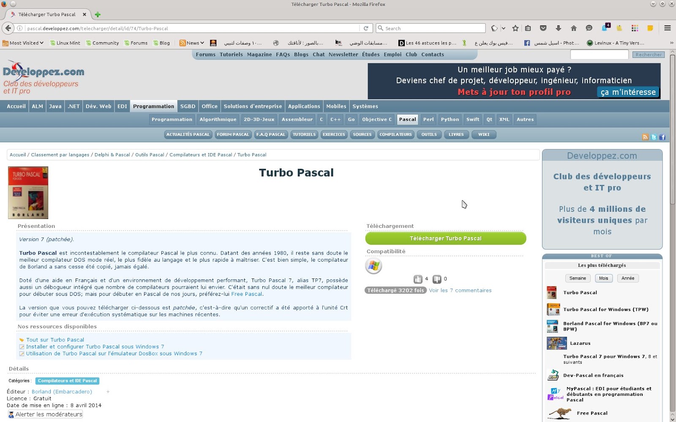Click the ça m'intéresse banner button
The width and height of the screenshot is (676, 422).
[628, 92]
